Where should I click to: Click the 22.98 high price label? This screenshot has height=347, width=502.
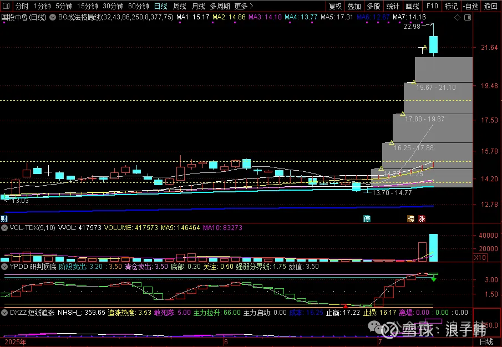(x=412, y=27)
